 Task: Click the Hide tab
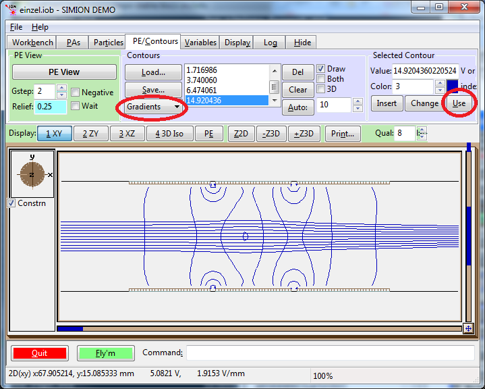point(302,42)
